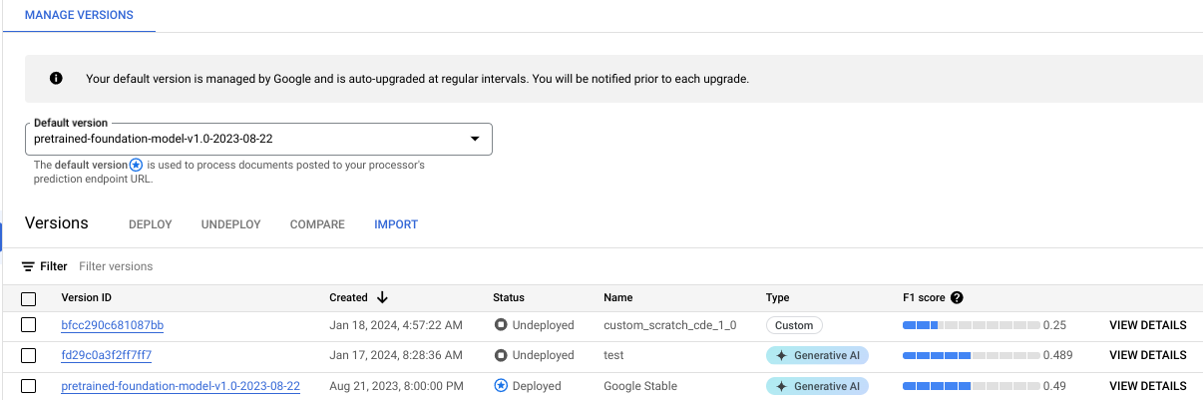1203x400 pixels.
Task: Click the Deployed star status icon
Action: pyautogui.click(x=501, y=386)
